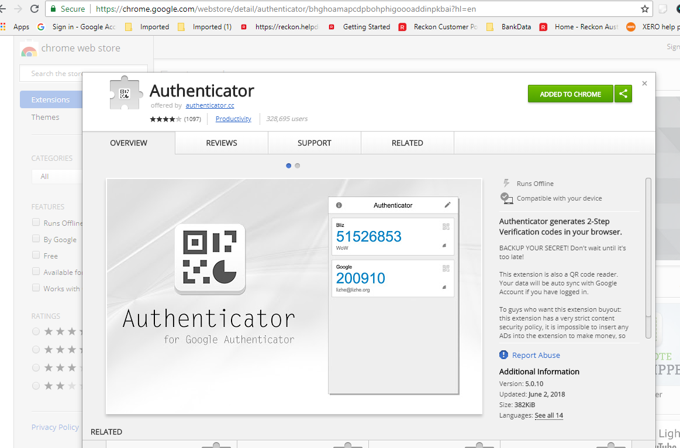Close the extension detail dialog
The image size is (680, 448).
click(x=644, y=84)
